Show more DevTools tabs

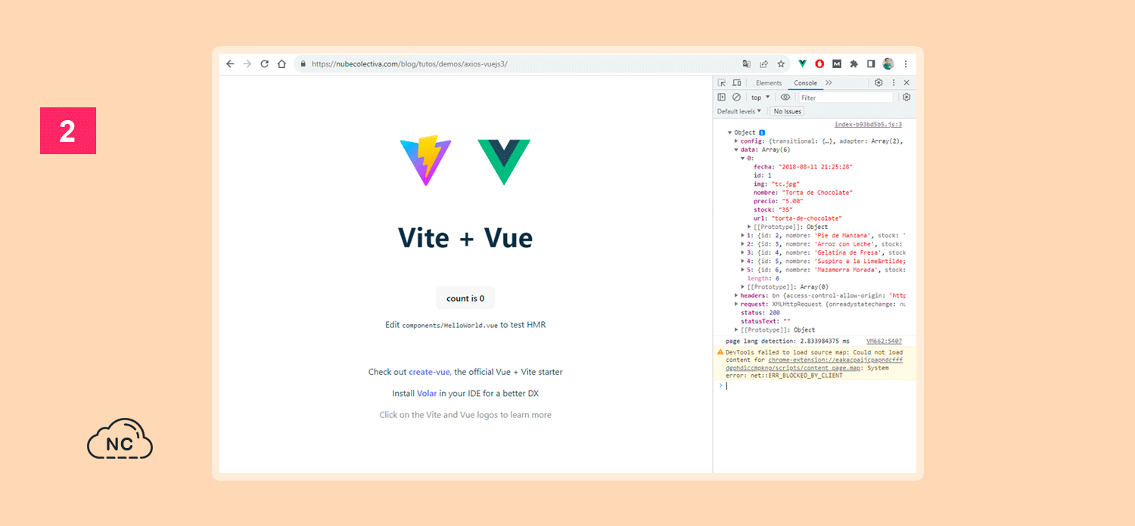829,83
